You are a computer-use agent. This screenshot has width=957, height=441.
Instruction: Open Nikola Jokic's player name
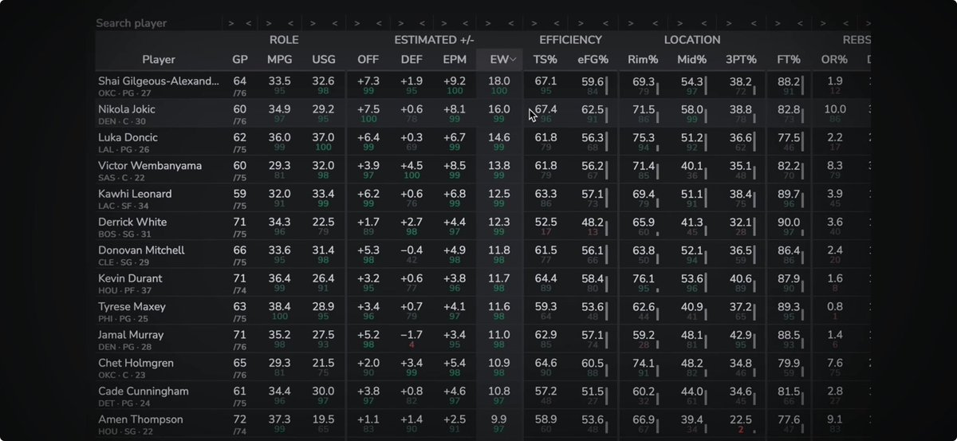click(126, 109)
